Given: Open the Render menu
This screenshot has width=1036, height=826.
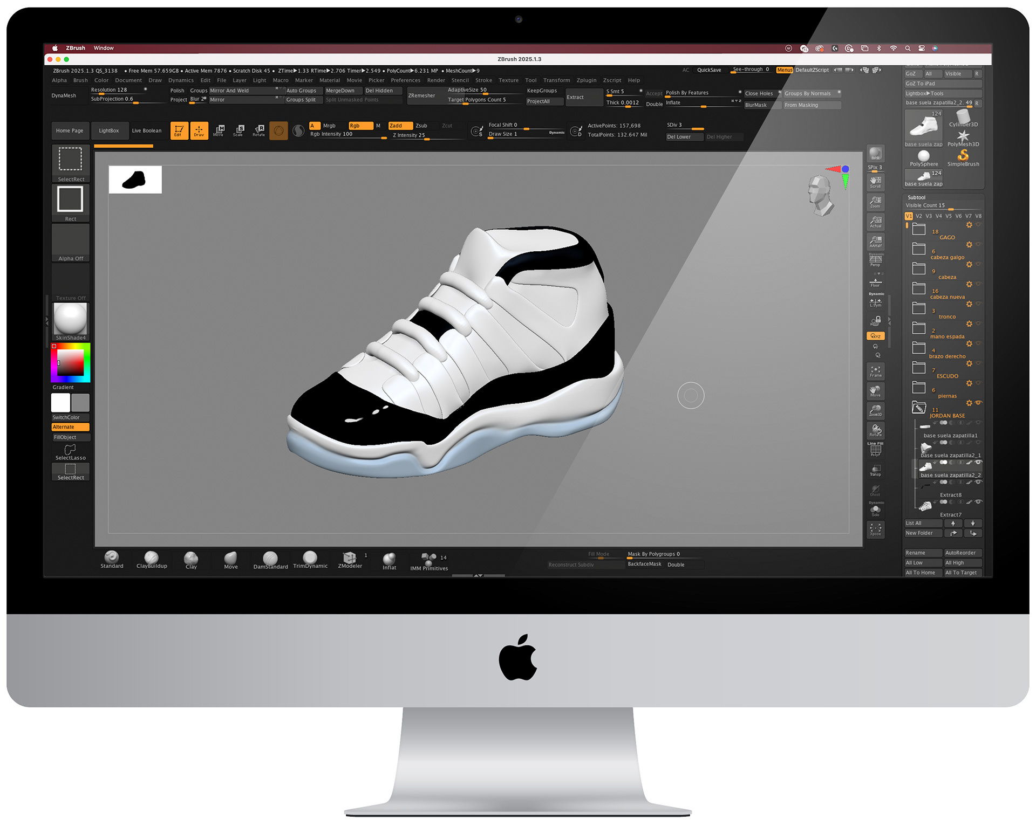Looking at the screenshot, I should click(x=436, y=80).
